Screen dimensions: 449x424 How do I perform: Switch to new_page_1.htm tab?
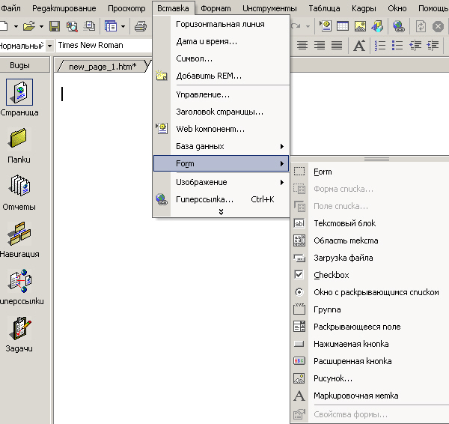click(x=103, y=67)
